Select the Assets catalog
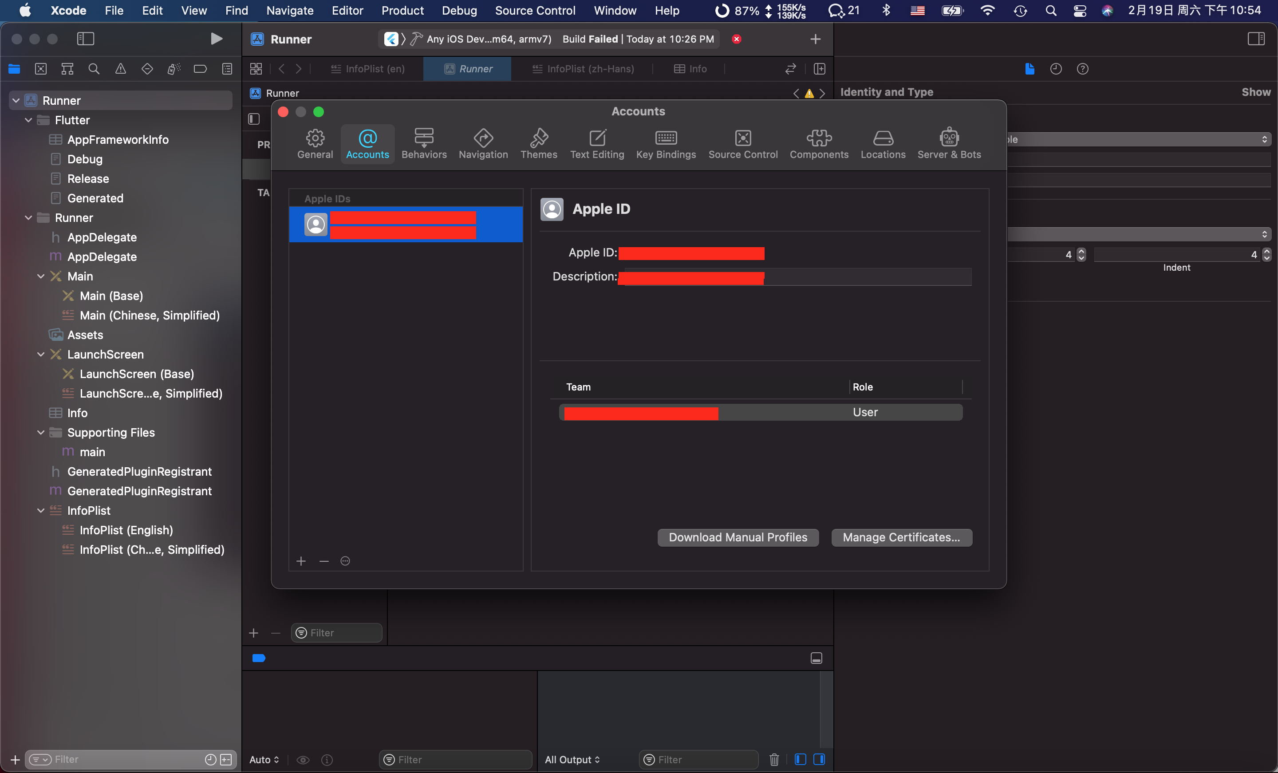 click(85, 335)
